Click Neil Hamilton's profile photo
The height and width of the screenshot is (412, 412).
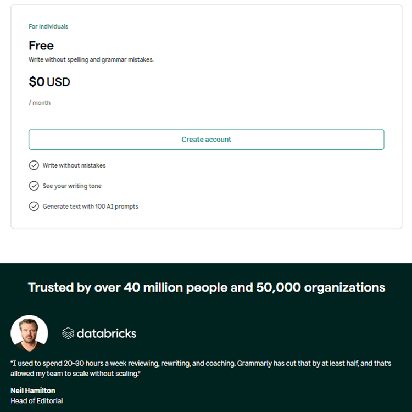(x=29, y=333)
